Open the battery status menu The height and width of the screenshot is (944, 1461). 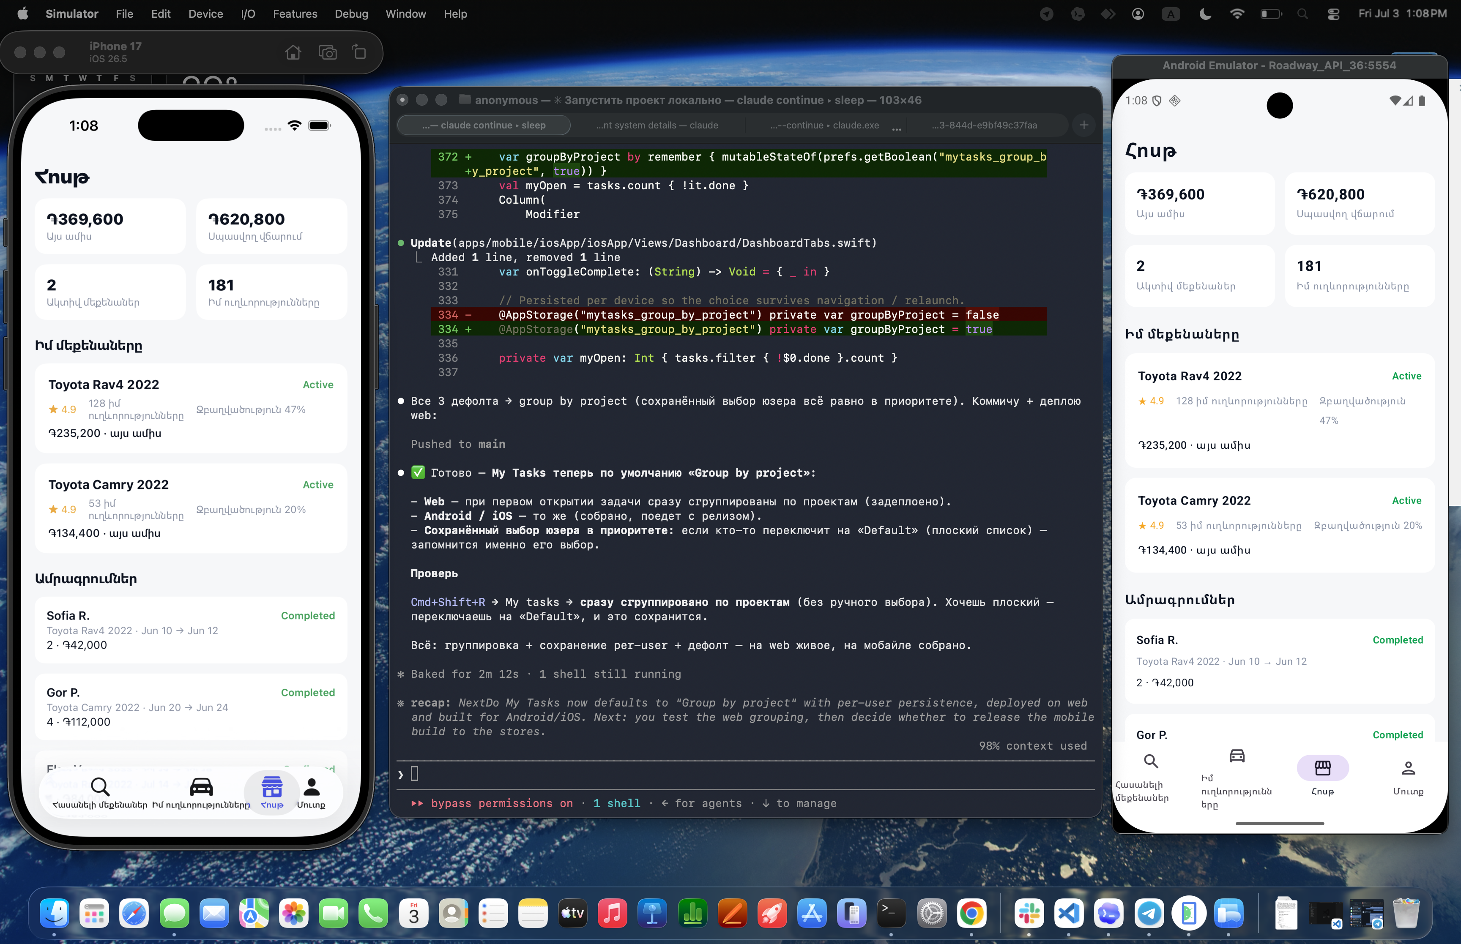pos(1270,14)
